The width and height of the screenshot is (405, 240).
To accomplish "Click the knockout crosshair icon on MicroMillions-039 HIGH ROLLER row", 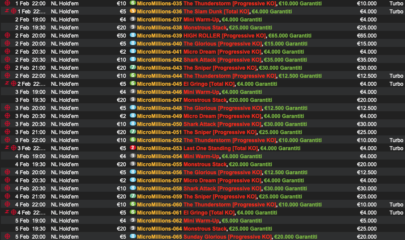I will [x=8, y=35].
